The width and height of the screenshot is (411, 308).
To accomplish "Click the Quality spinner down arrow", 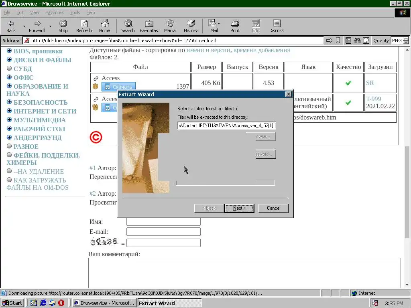I will coord(406,42).
